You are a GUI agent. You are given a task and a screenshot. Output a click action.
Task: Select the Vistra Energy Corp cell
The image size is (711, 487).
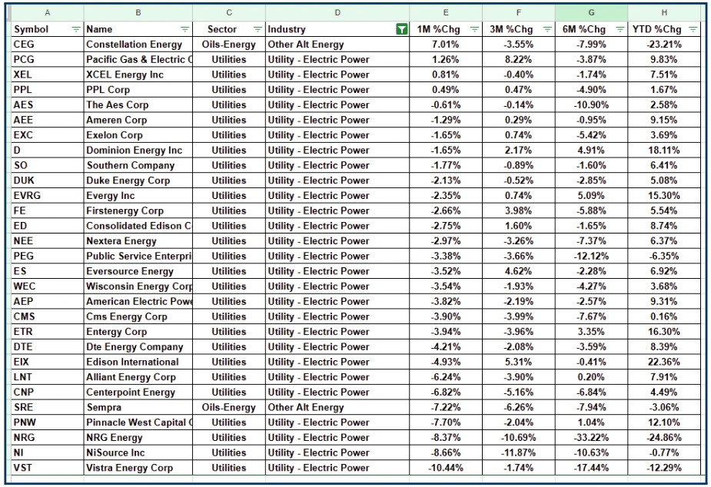coord(138,468)
